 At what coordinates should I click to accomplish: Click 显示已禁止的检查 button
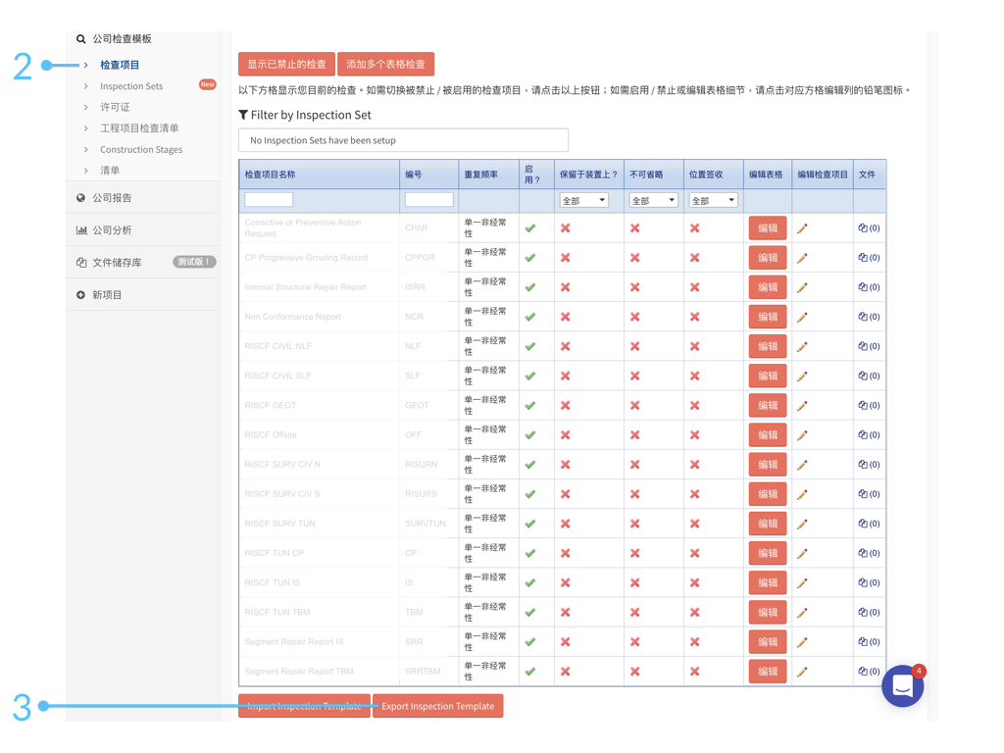point(287,64)
